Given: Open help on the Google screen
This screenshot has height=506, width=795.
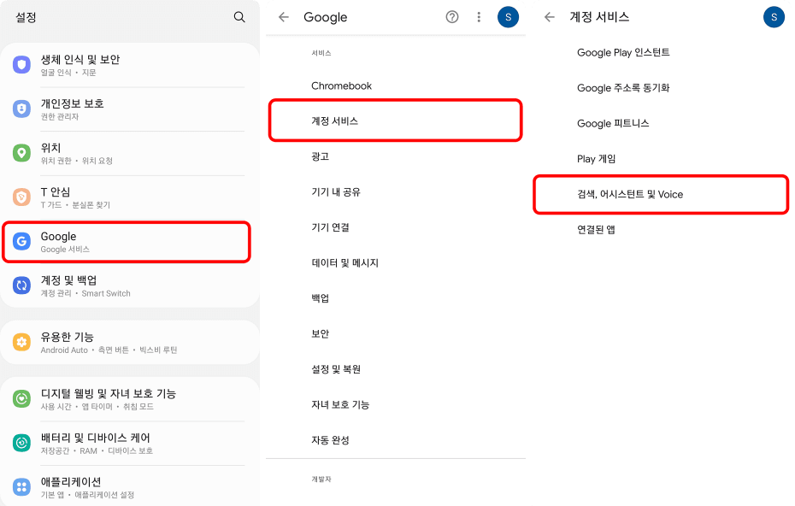Looking at the screenshot, I should coord(451,17).
